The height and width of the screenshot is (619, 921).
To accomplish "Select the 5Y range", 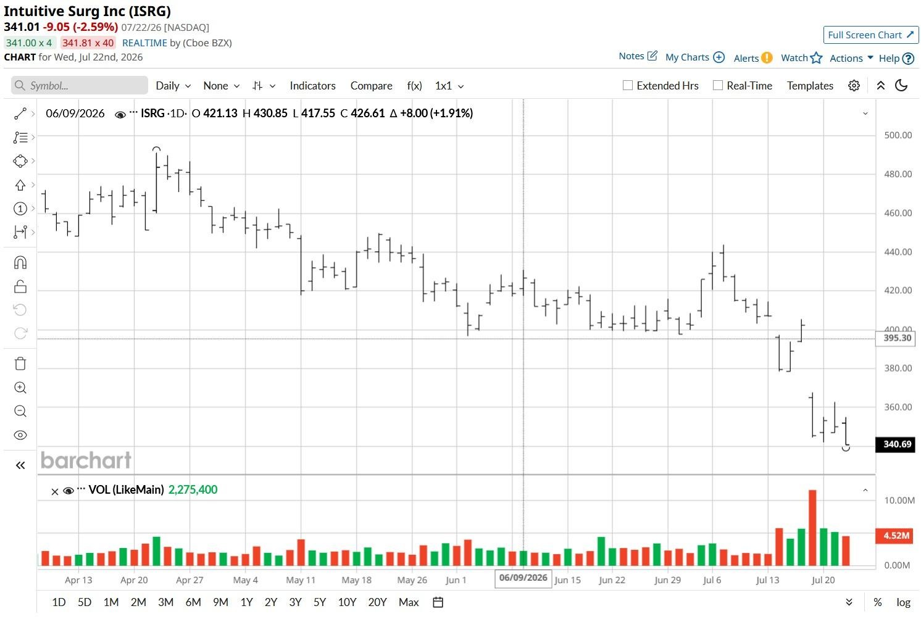I will coord(320,602).
